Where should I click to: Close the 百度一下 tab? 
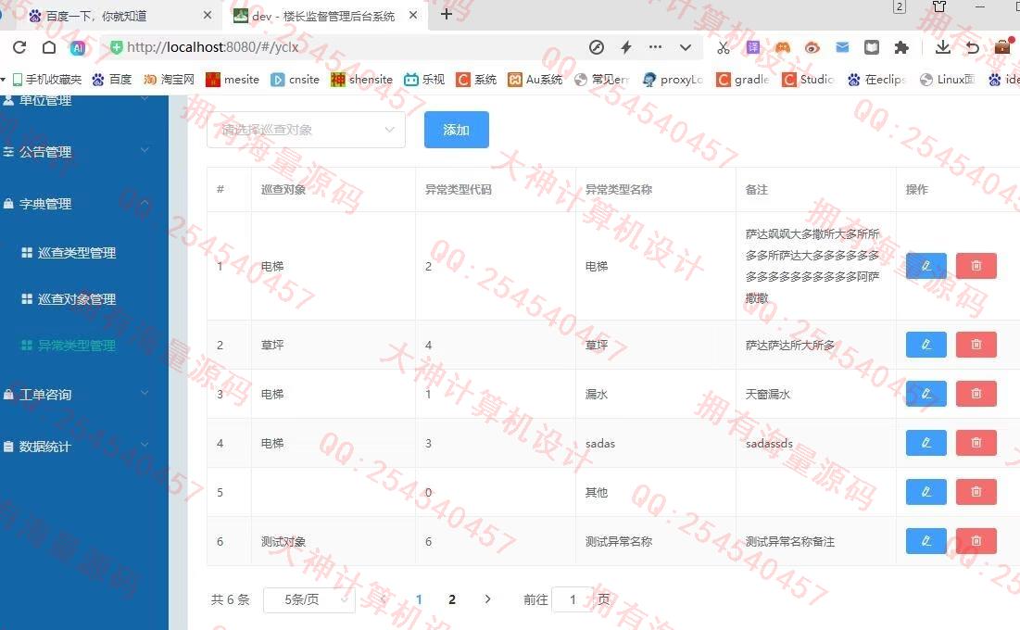pyautogui.click(x=207, y=15)
